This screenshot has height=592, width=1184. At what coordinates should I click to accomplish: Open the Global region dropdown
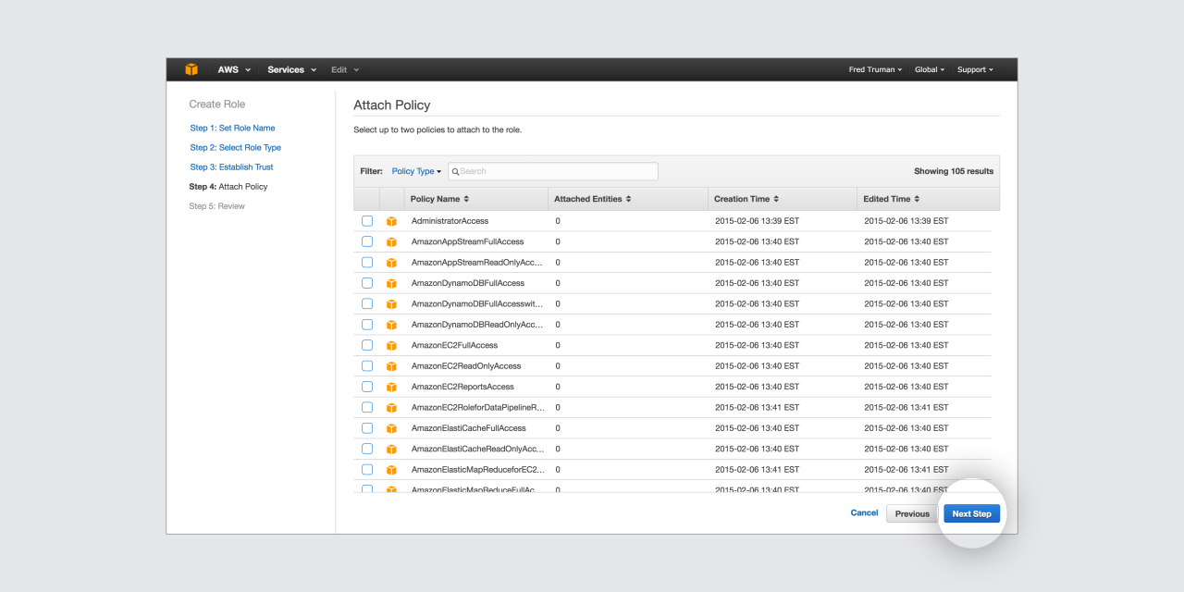point(929,69)
